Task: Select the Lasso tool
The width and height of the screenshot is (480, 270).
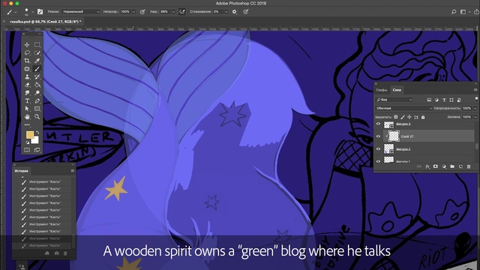Action: point(27,52)
